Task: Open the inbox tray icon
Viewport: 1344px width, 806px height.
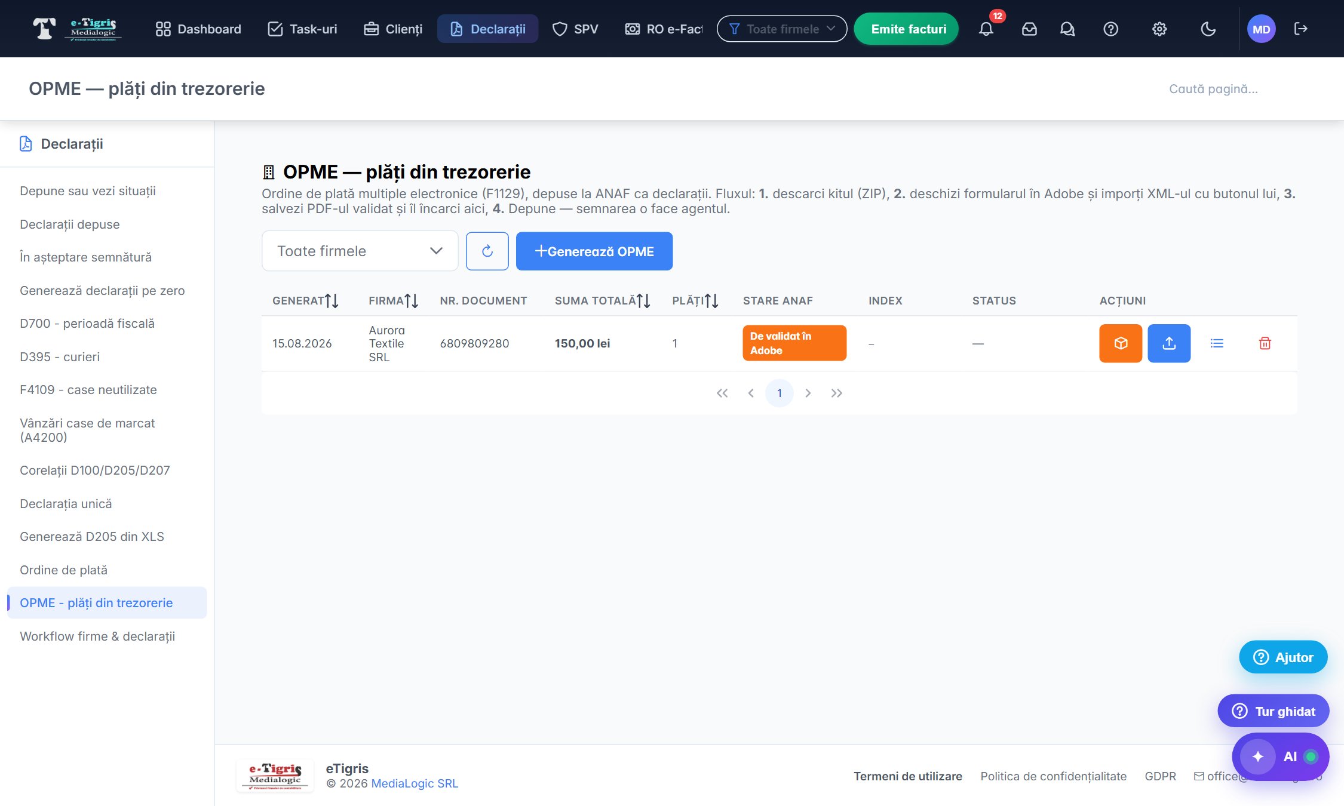Action: click(1029, 29)
